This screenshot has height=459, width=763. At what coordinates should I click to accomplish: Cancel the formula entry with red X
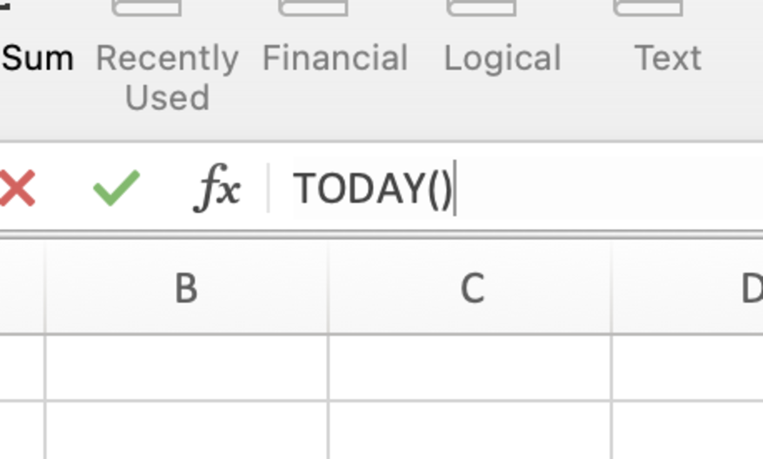click(x=17, y=189)
